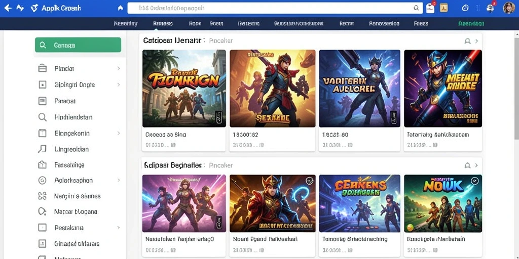519x259 pixels.
Task: Click the badge icon on Flonirign thumbnail
Action: tap(218, 117)
